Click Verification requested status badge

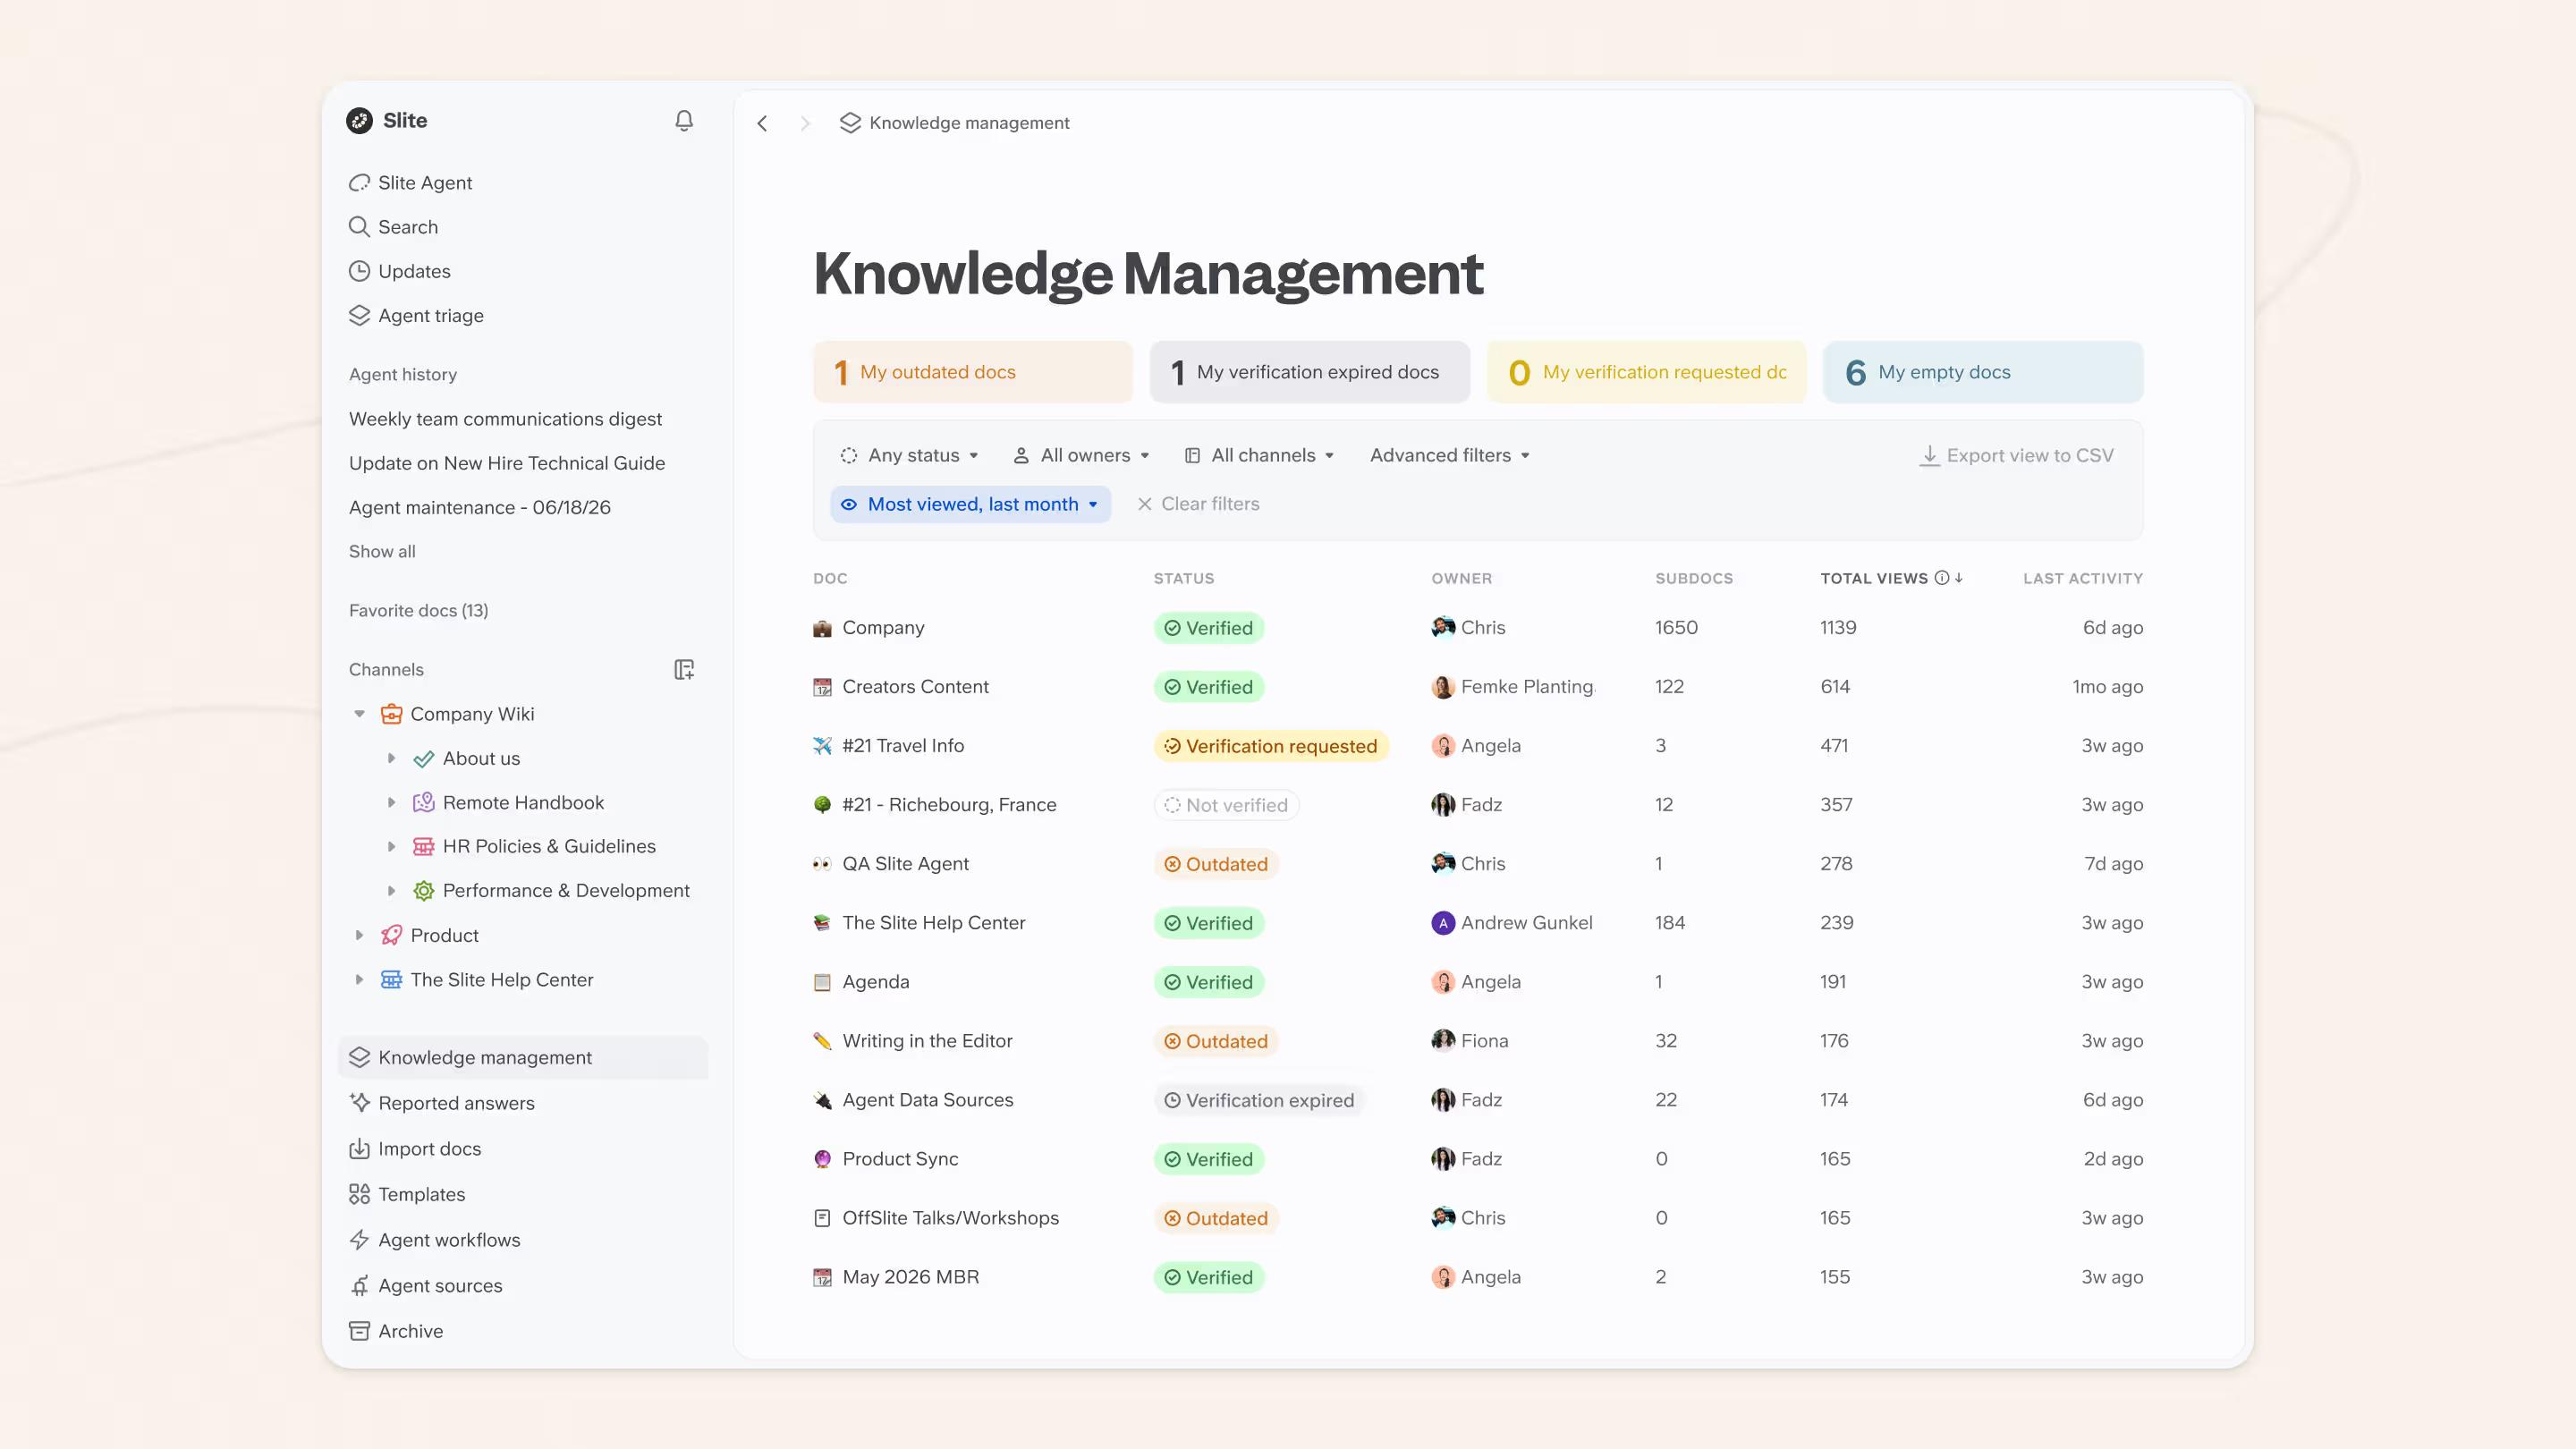1271,746
